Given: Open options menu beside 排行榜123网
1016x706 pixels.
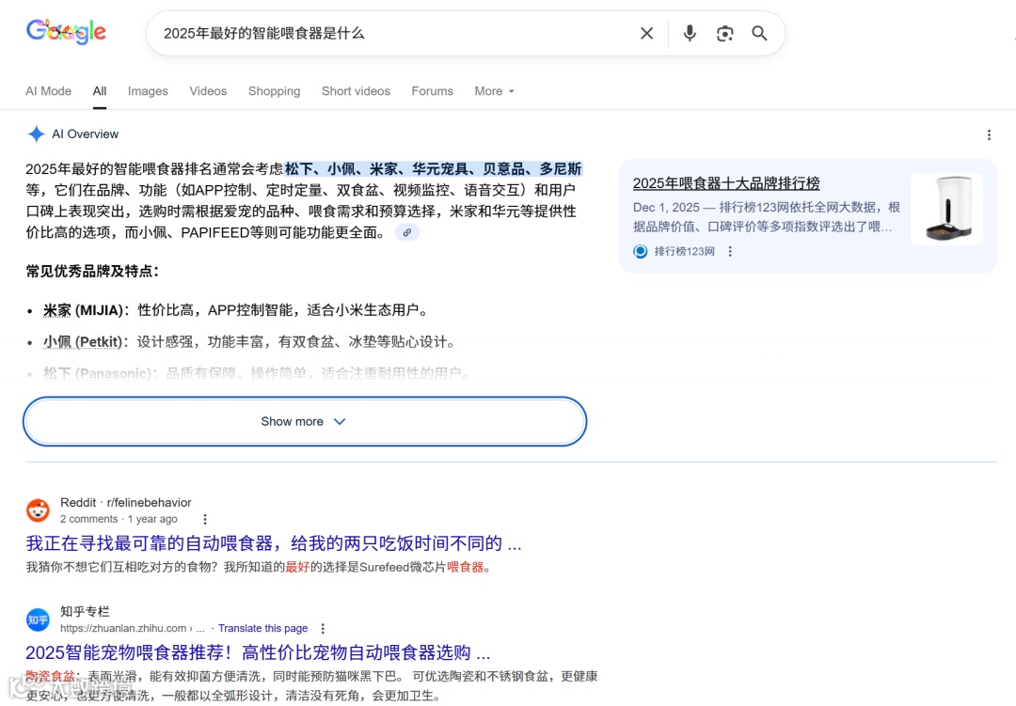Looking at the screenshot, I should [730, 251].
